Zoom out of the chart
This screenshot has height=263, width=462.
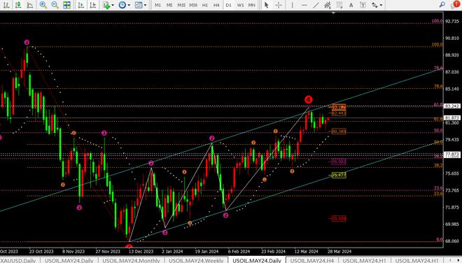(55, 5)
